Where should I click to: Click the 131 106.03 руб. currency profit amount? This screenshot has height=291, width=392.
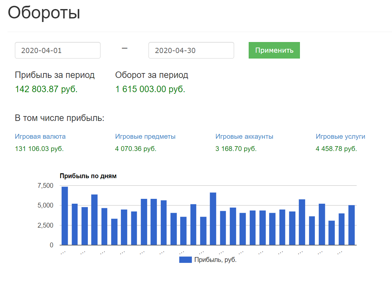[39, 149]
